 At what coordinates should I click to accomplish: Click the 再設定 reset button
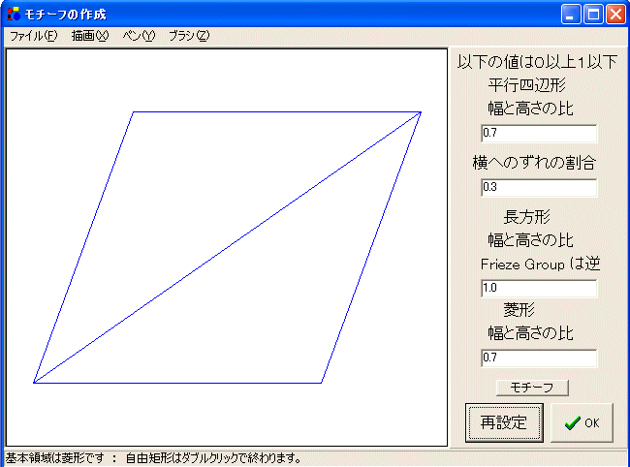point(504,422)
